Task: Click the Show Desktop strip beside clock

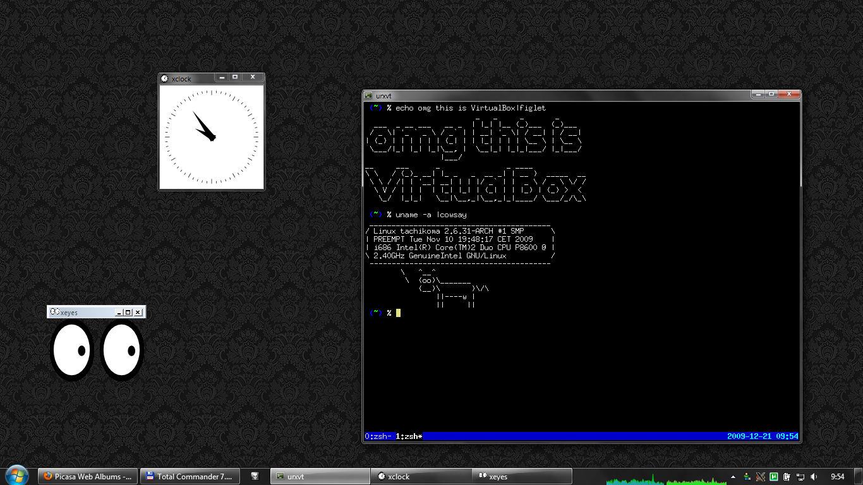Action: pos(859,477)
